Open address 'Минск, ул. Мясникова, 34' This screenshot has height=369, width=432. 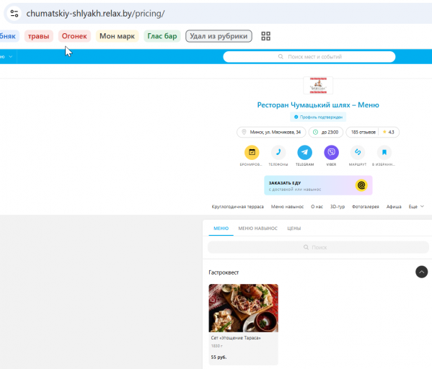[271, 132]
